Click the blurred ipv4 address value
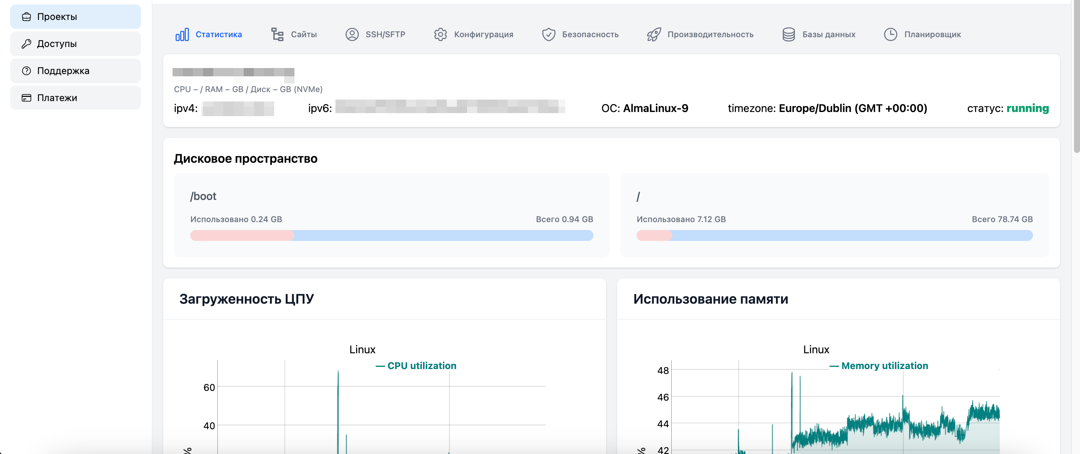This screenshot has height=454, width=1080. (238, 109)
